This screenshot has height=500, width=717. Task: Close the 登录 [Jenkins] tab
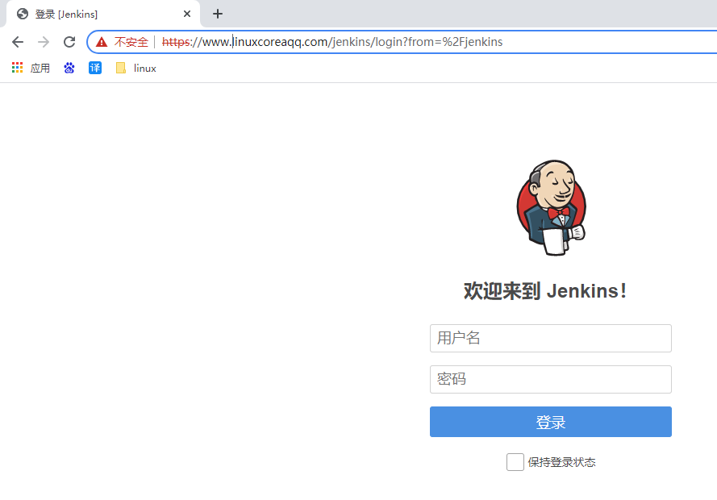(187, 15)
